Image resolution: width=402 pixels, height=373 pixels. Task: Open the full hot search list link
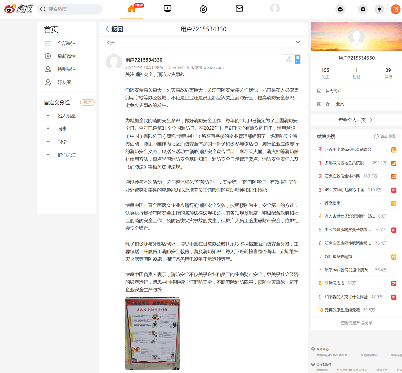coord(356,323)
